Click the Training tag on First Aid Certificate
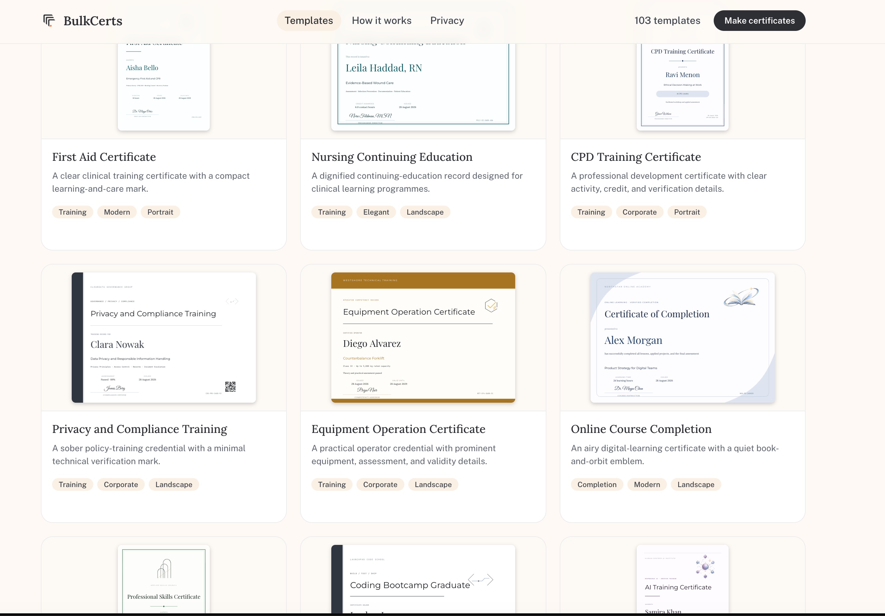The image size is (885, 616). 72,212
